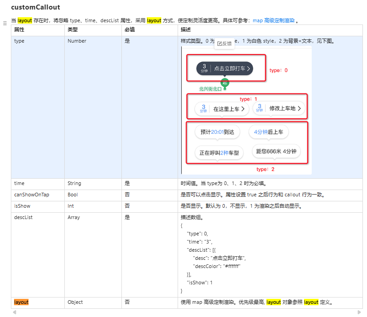Click the '"descColor": "#ffffff"' code line
Image resolution: width=367 pixels, height=317 pixels.
click(x=217, y=266)
